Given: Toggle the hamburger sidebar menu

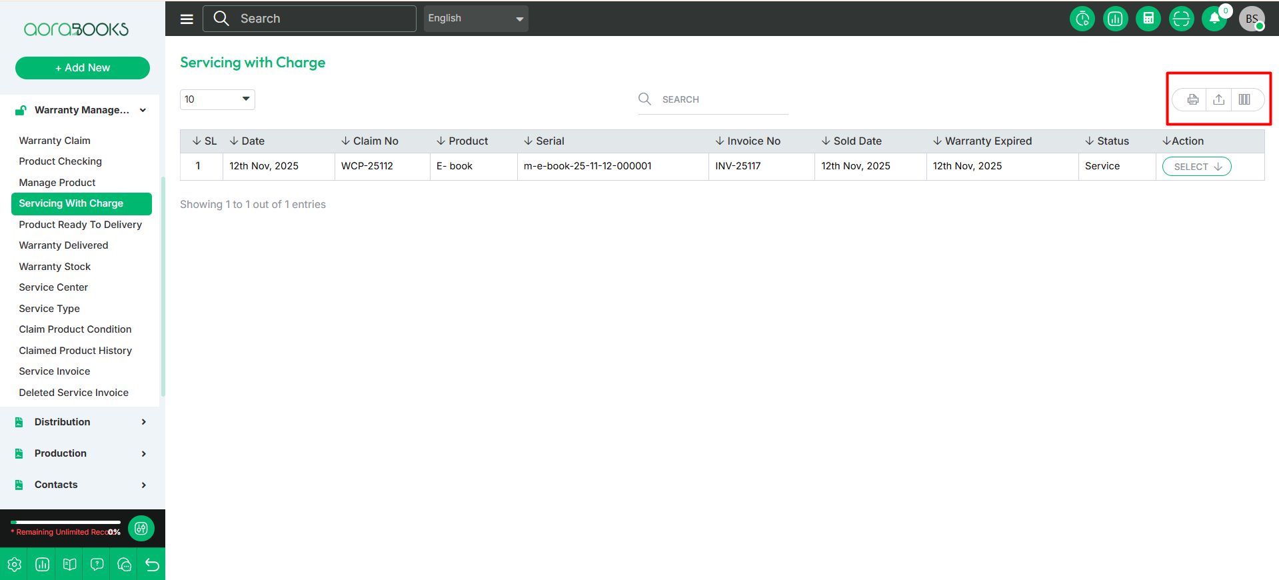Looking at the screenshot, I should click(187, 19).
